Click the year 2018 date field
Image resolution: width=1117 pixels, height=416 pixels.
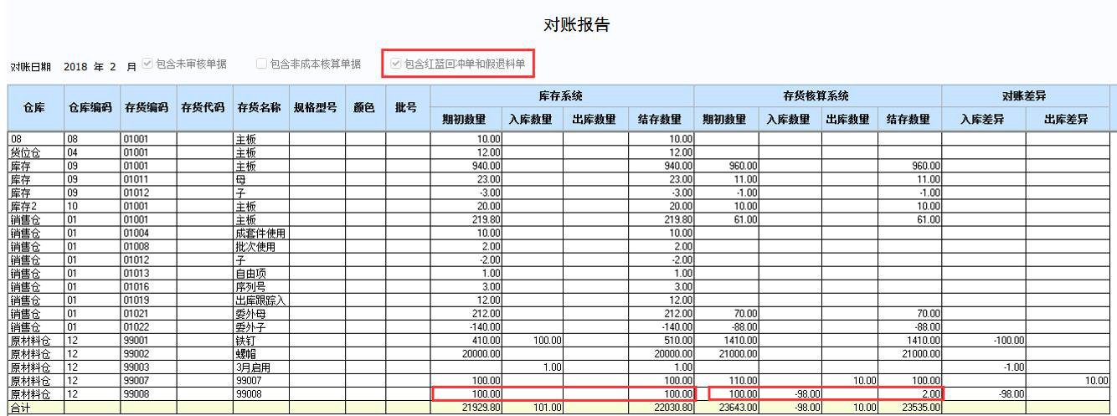point(76,64)
